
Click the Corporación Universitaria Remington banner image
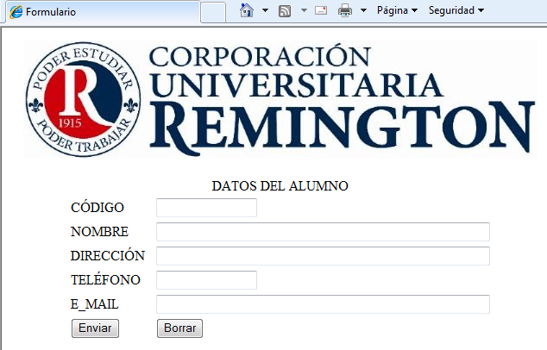click(x=280, y=99)
